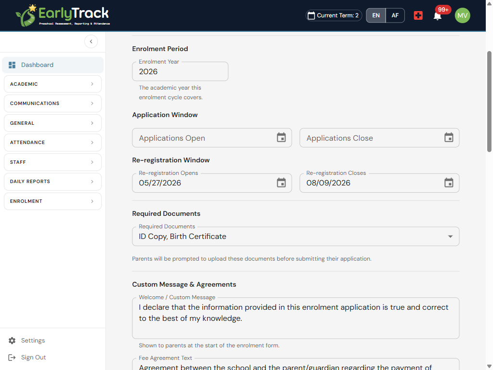Edit the Fee Agreement Text field
This screenshot has width=493, height=370.
[x=296, y=364]
